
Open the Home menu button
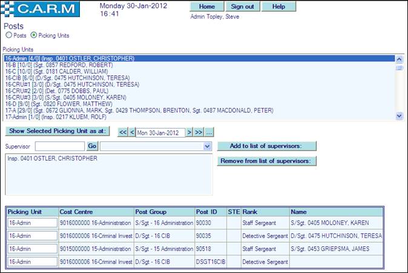(x=206, y=7)
